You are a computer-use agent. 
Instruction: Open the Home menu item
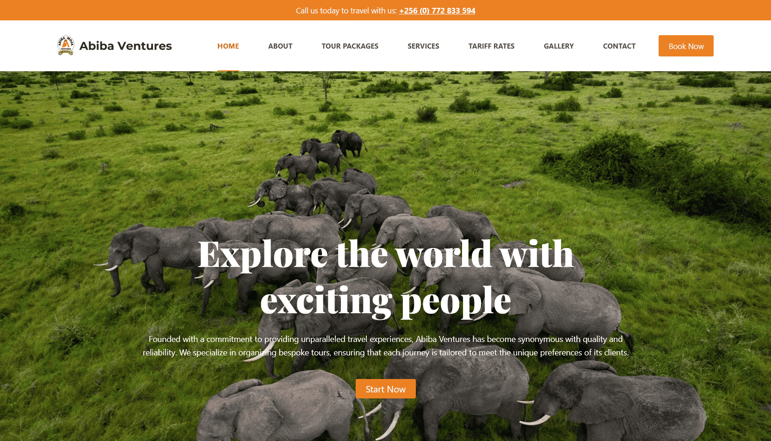[x=228, y=46]
